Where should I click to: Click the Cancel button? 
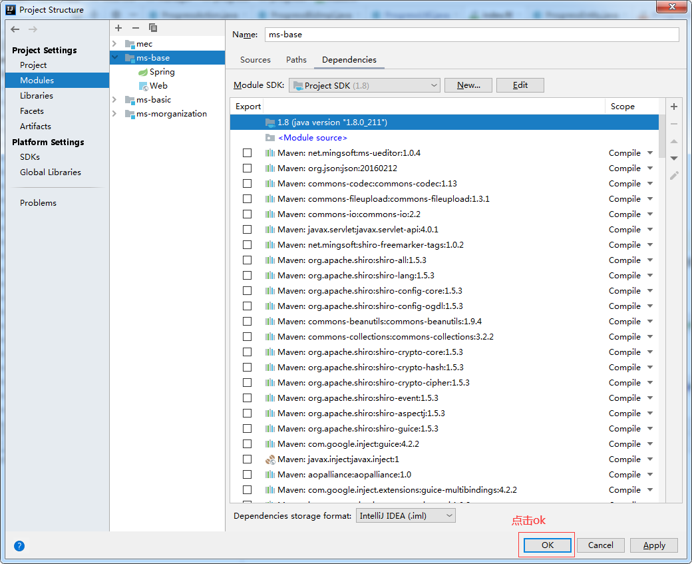(601, 545)
